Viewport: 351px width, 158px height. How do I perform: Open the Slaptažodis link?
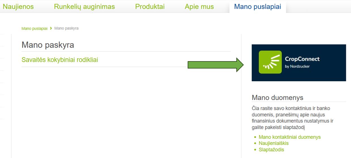[271, 150]
